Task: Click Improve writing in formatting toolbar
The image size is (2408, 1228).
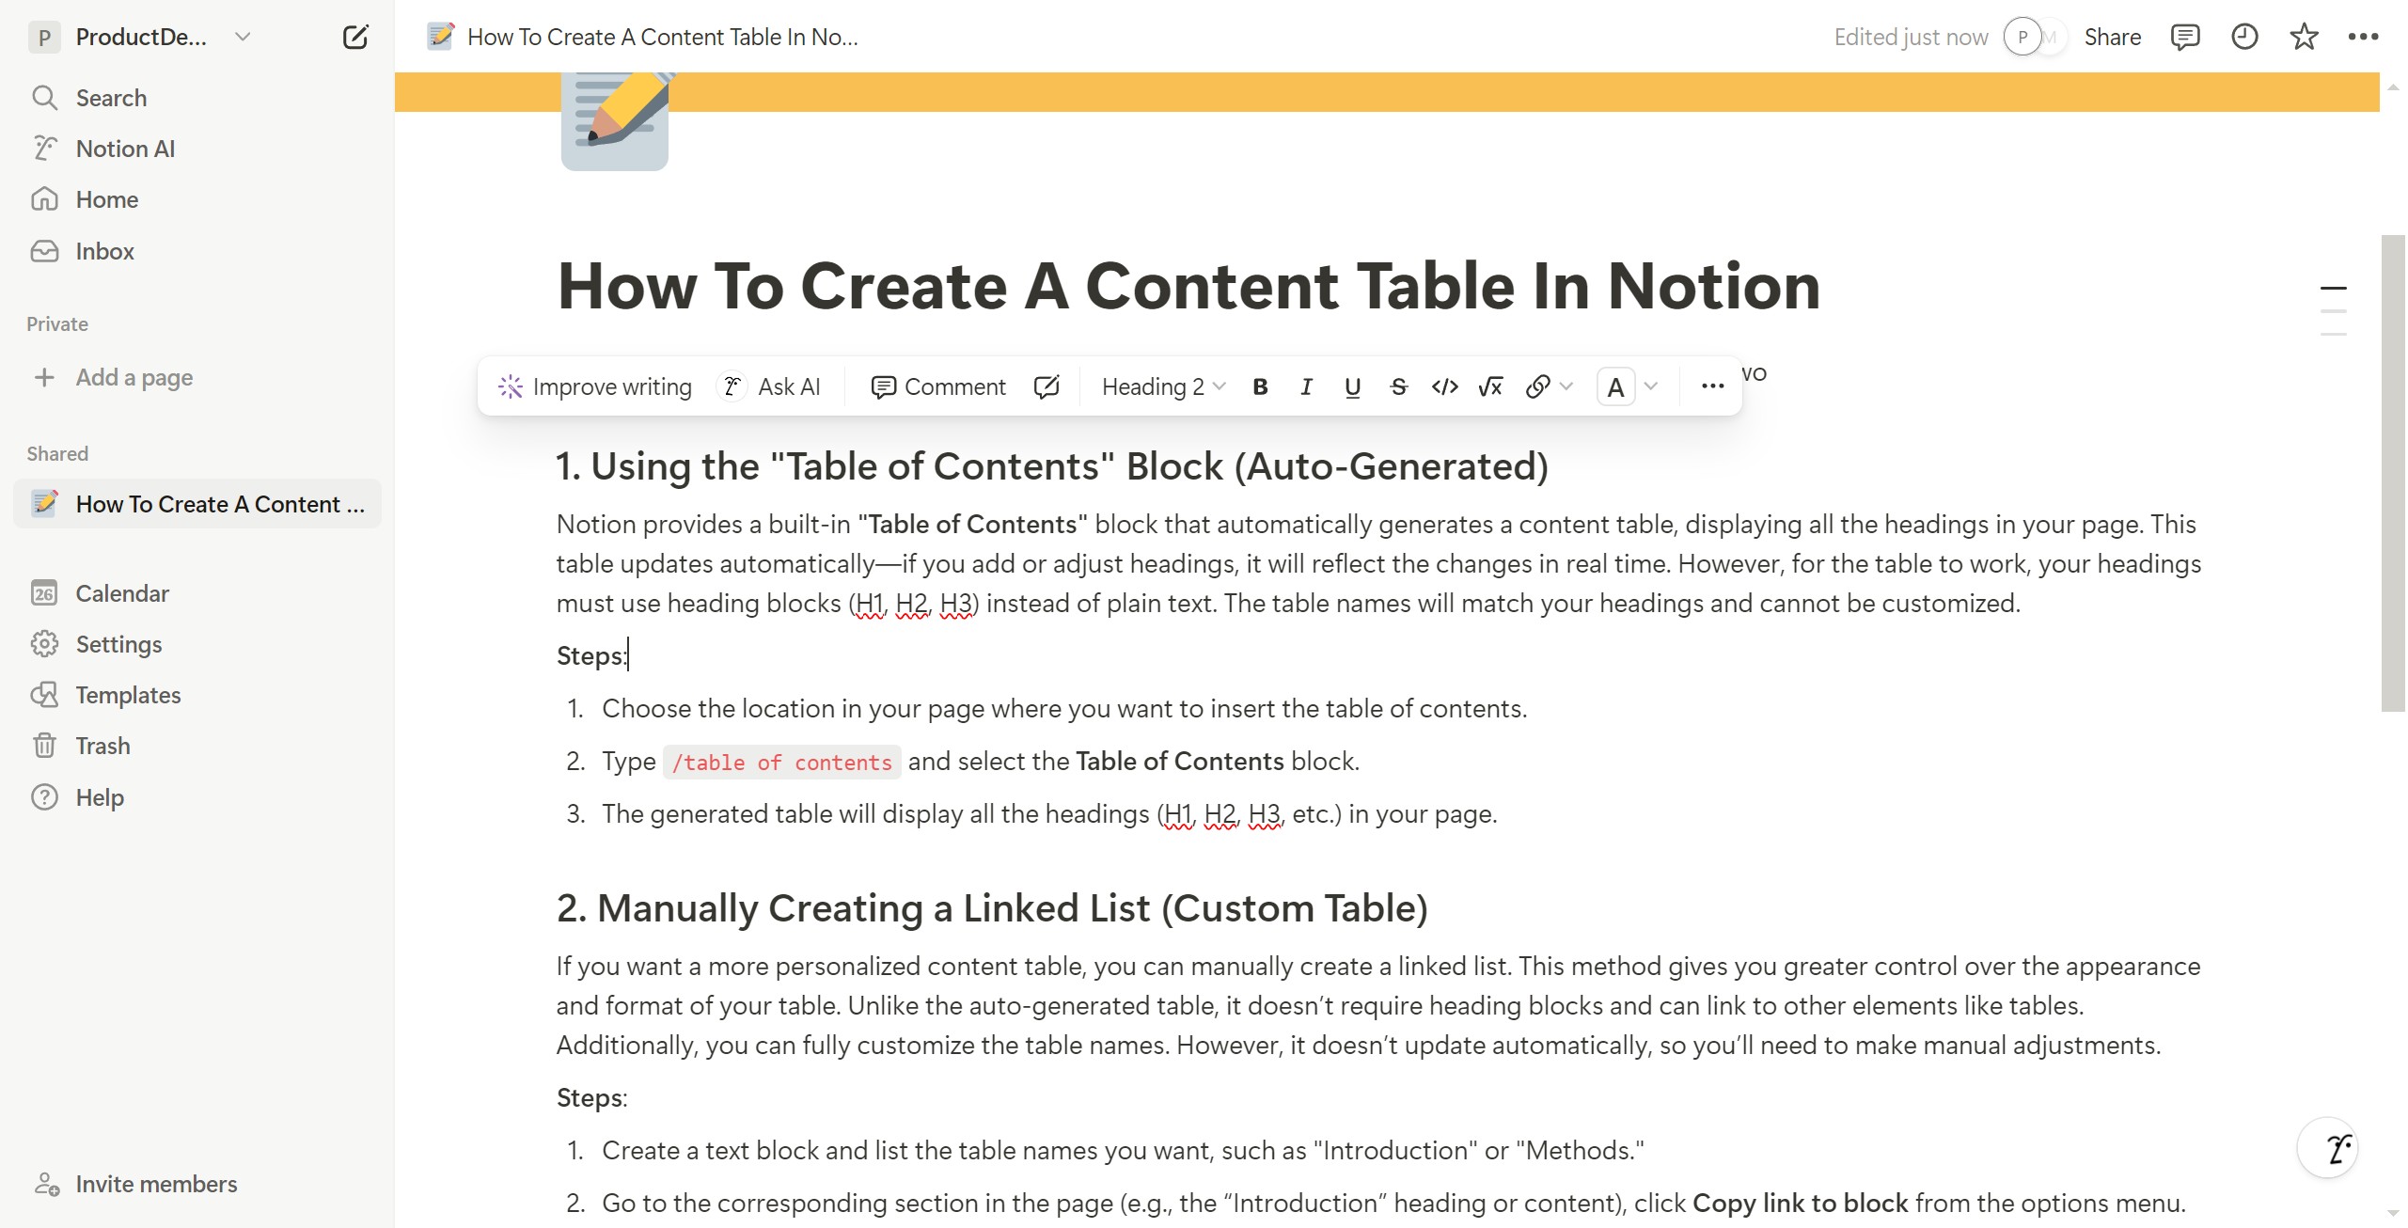Action: point(594,386)
